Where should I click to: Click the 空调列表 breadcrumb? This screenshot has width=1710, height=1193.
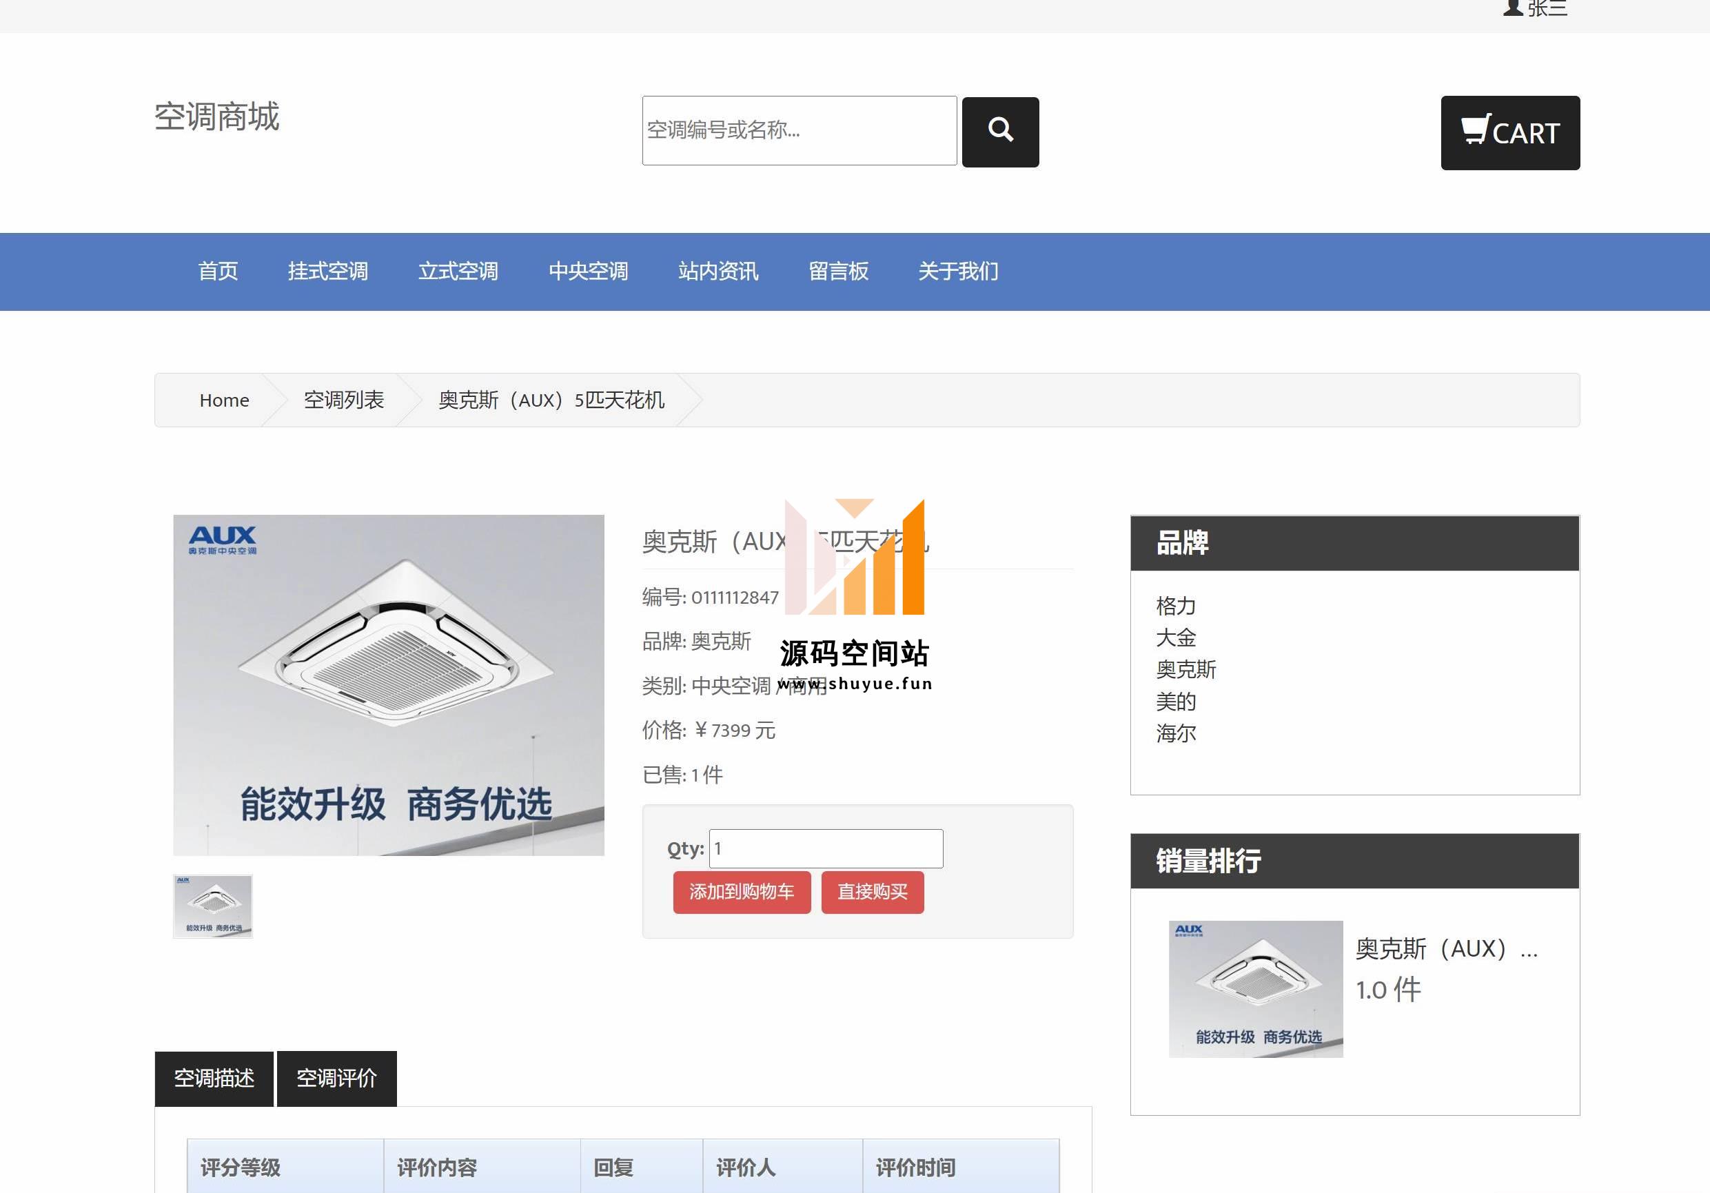point(343,400)
